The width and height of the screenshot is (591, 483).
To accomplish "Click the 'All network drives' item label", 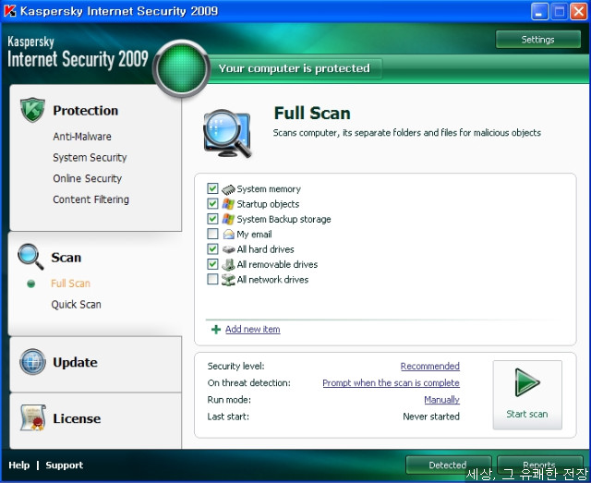I will coord(272,280).
